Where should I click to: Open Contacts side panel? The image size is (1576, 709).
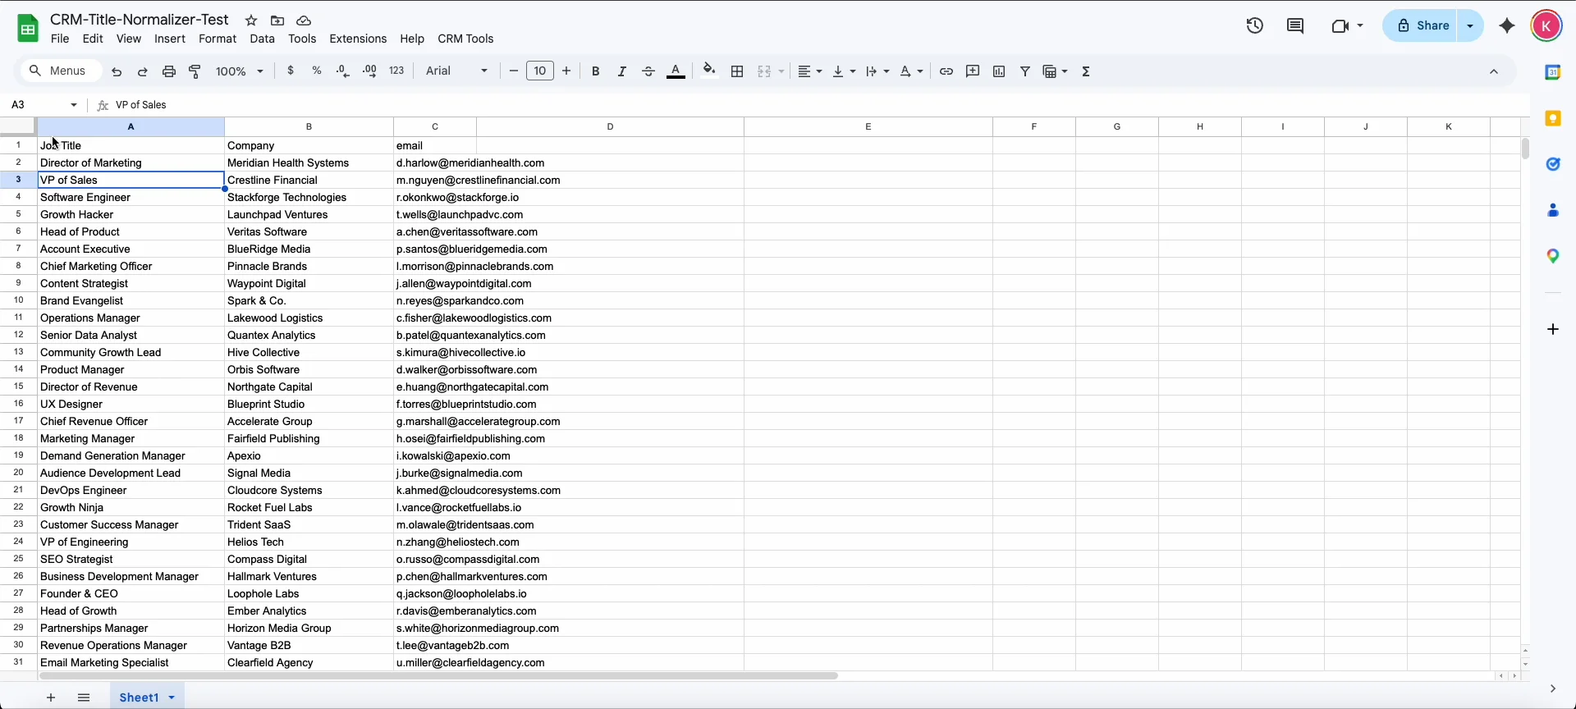pyautogui.click(x=1553, y=211)
